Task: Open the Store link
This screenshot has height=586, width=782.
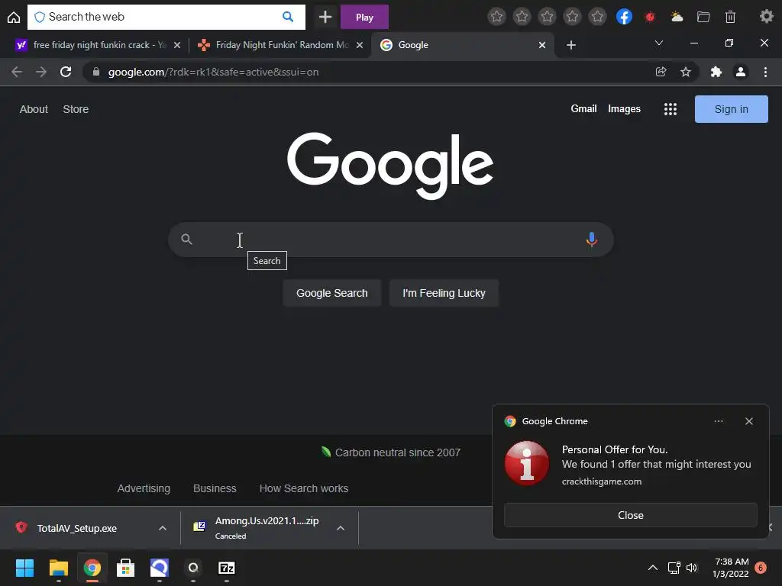Action: pyautogui.click(x=76, y=109)
